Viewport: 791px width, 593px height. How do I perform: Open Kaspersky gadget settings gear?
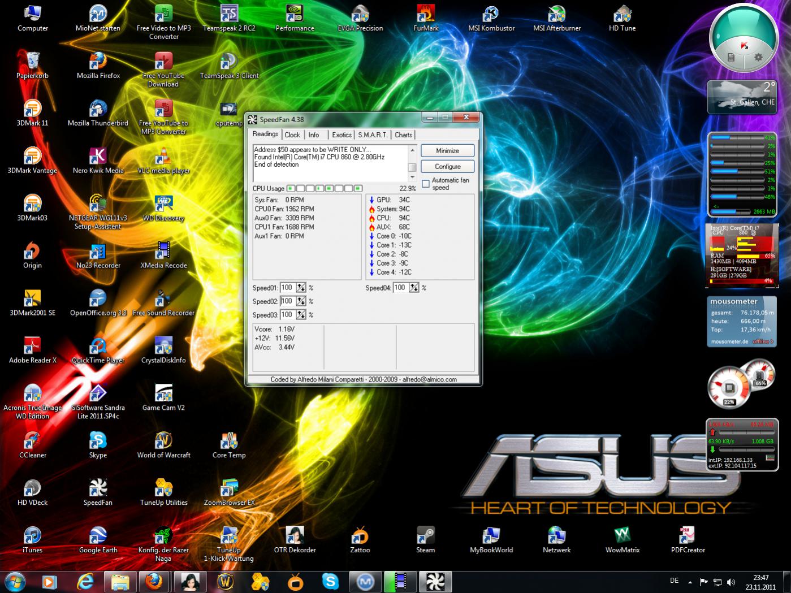tap(759, 57)
